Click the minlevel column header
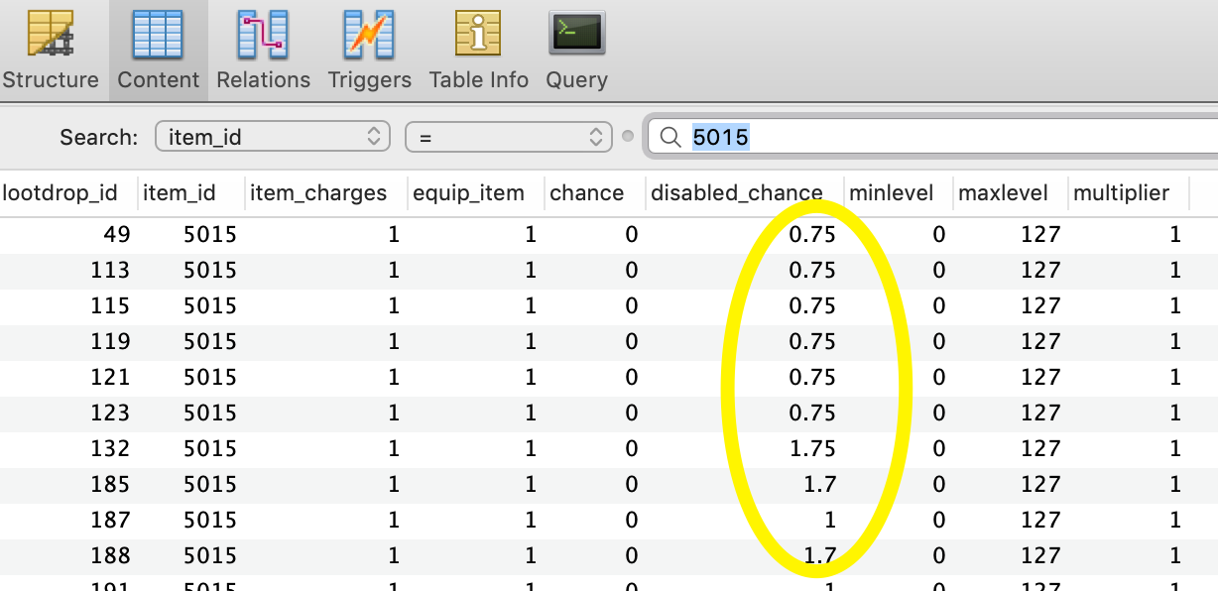Screen dimensions: 1218x591 pyautogui.click(x=891, y=193)
